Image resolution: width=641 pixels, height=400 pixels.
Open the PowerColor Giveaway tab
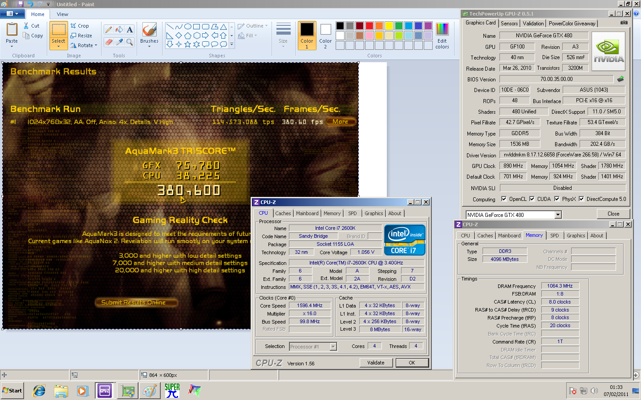coord(572,24)
